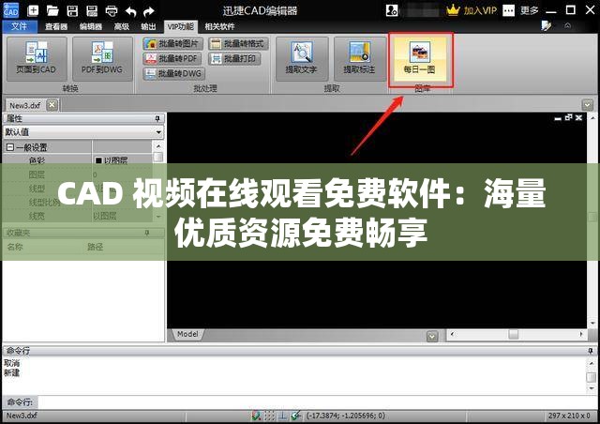Screen dimensions: 600x424
Task: Click horizontal scrollbar left arrow
Action: point(452,334)
